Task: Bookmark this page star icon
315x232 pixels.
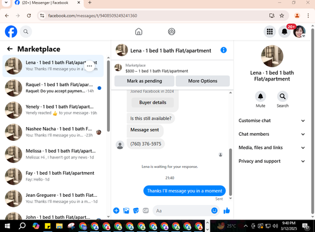Action: (282, 16)
